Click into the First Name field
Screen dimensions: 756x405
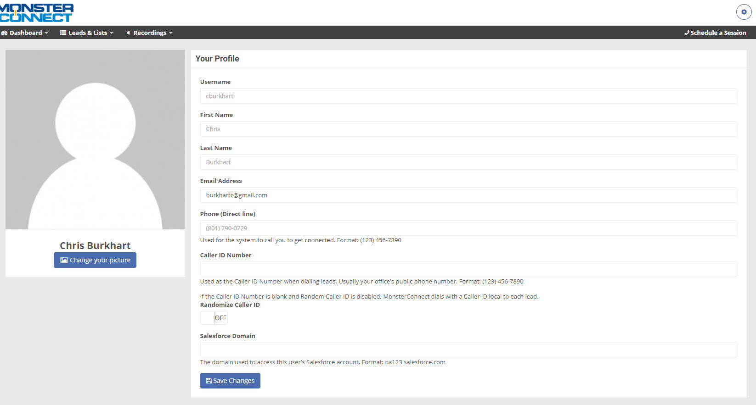click(x=468, y=129)
